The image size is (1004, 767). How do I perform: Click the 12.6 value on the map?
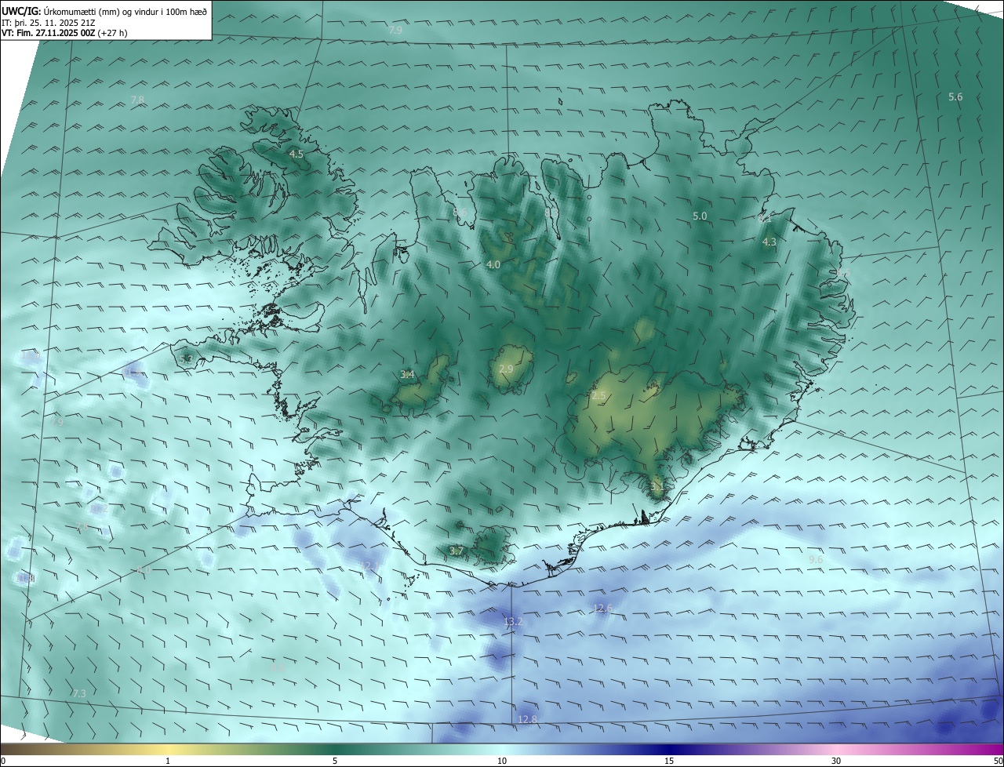tap(602, 609)
